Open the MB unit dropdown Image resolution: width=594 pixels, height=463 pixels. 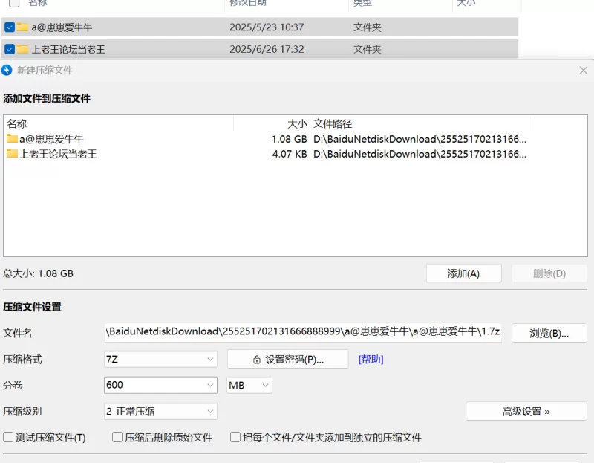[x=249, y=385]
